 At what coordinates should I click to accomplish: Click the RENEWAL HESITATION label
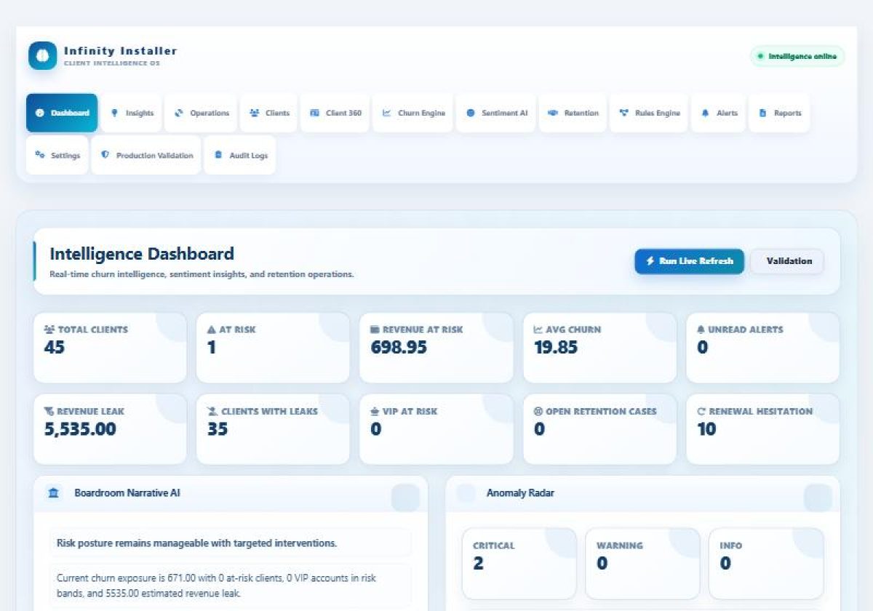point(761,411)
